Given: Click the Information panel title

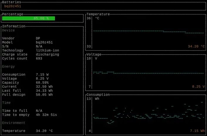Looking at the screenshot, I should coord(14,26).
